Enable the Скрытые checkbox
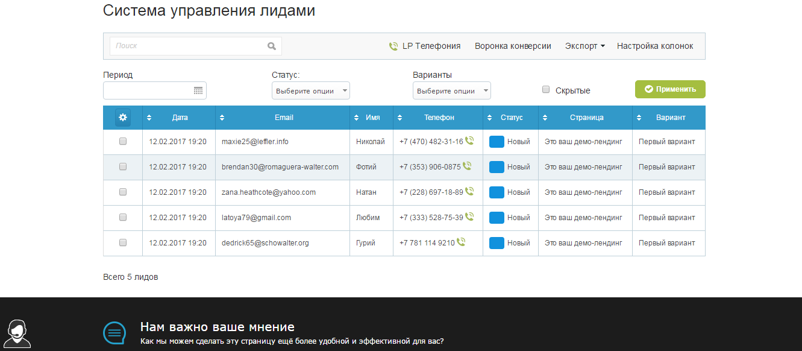 546,89
